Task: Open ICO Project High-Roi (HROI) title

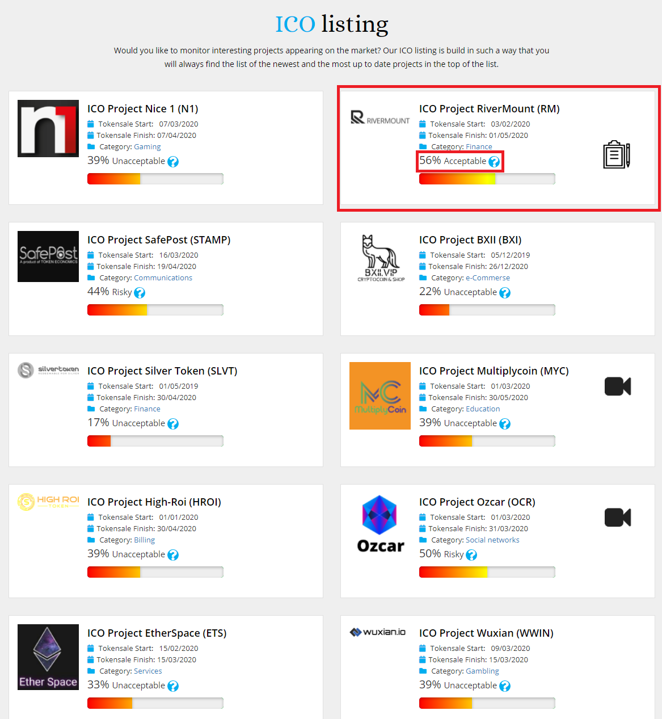Action: coord(154,502)
